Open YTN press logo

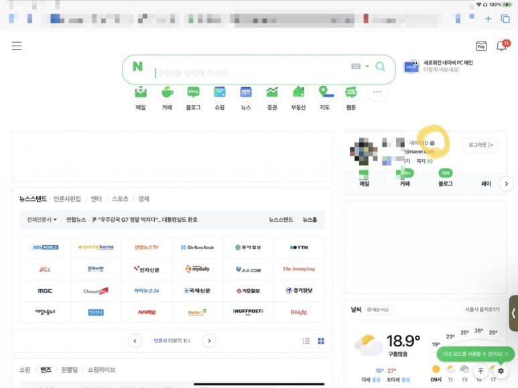299,247
